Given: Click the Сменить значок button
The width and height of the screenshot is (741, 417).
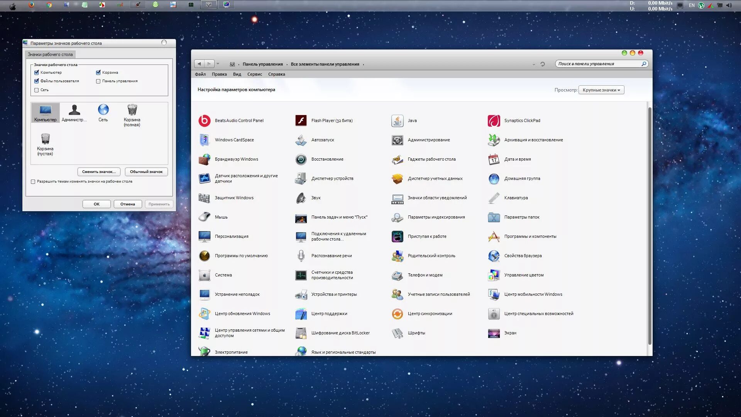Looking at the screenshot, I should click(x=99, y=172).
